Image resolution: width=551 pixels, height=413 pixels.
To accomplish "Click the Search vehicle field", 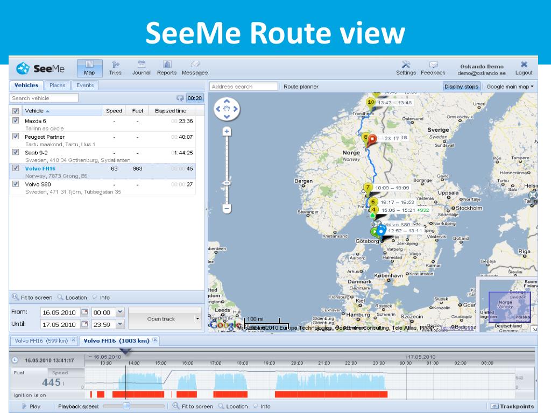I will (x=44, y=98).
